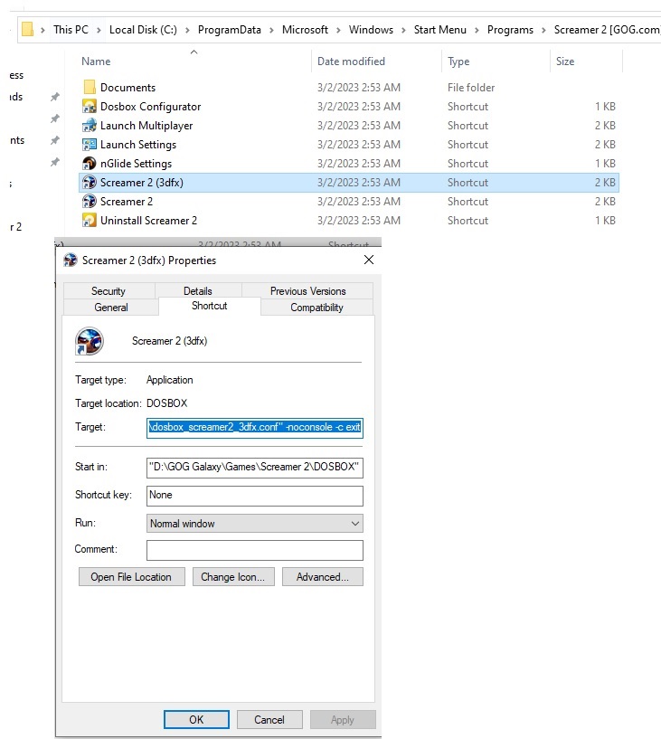Viewport: 661px width, 739px height.
Task: Switch to the Details tab
Action: pos(198,290)
